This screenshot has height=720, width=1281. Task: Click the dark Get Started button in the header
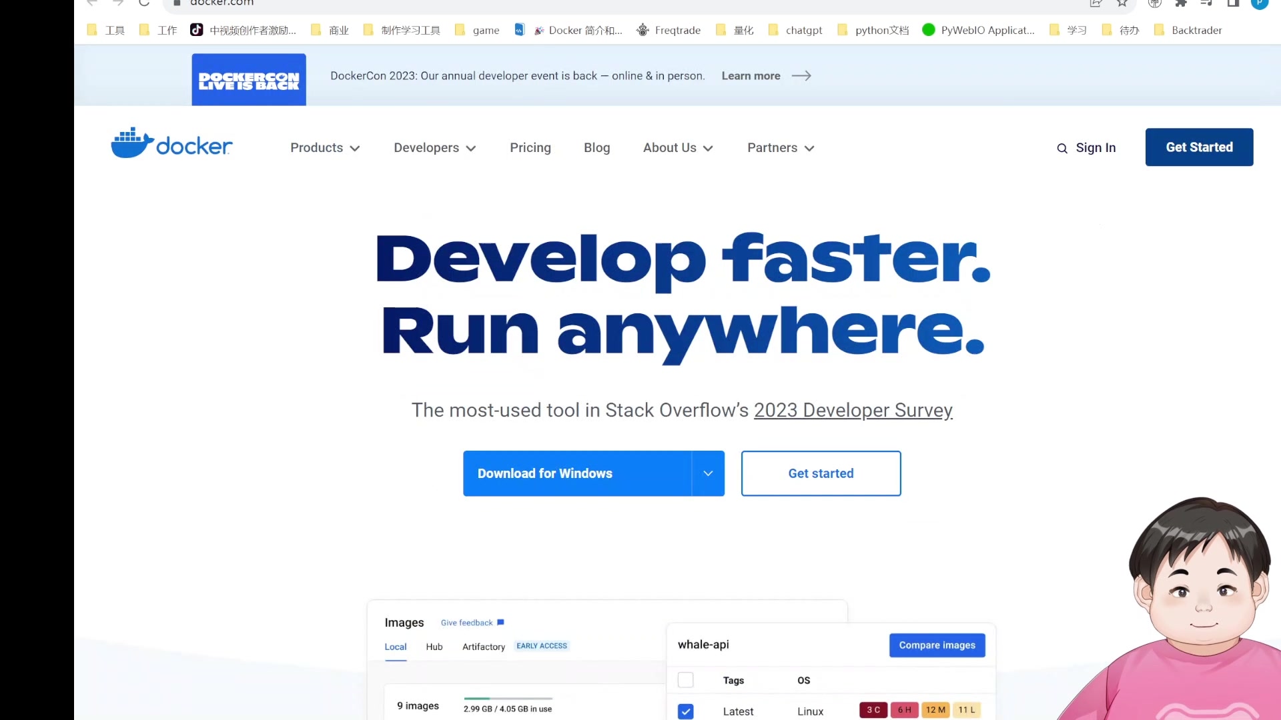pos(1199,147)
